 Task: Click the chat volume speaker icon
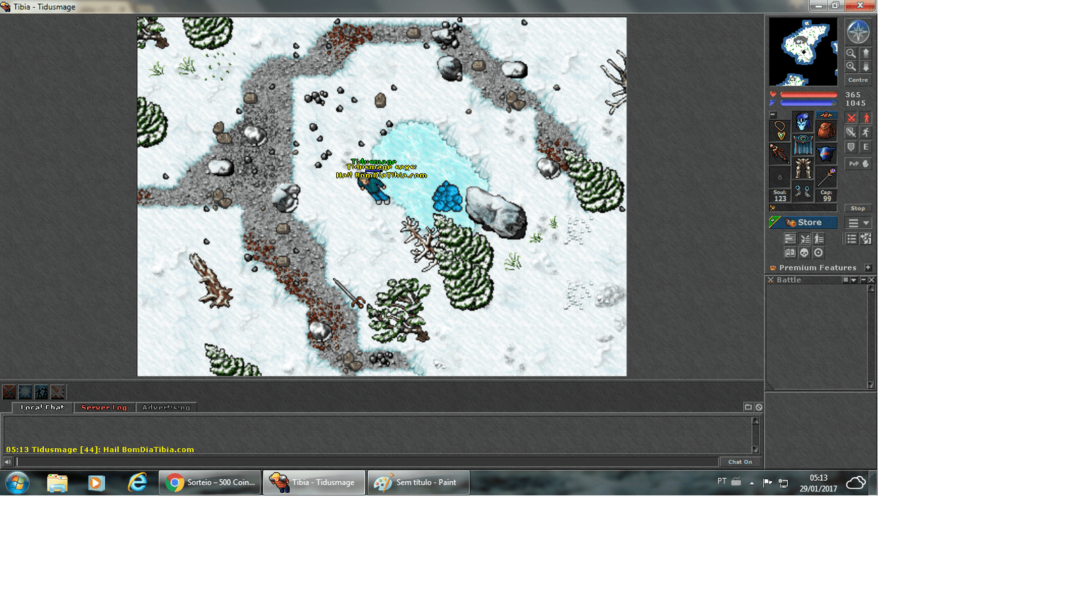coord(7,462)
